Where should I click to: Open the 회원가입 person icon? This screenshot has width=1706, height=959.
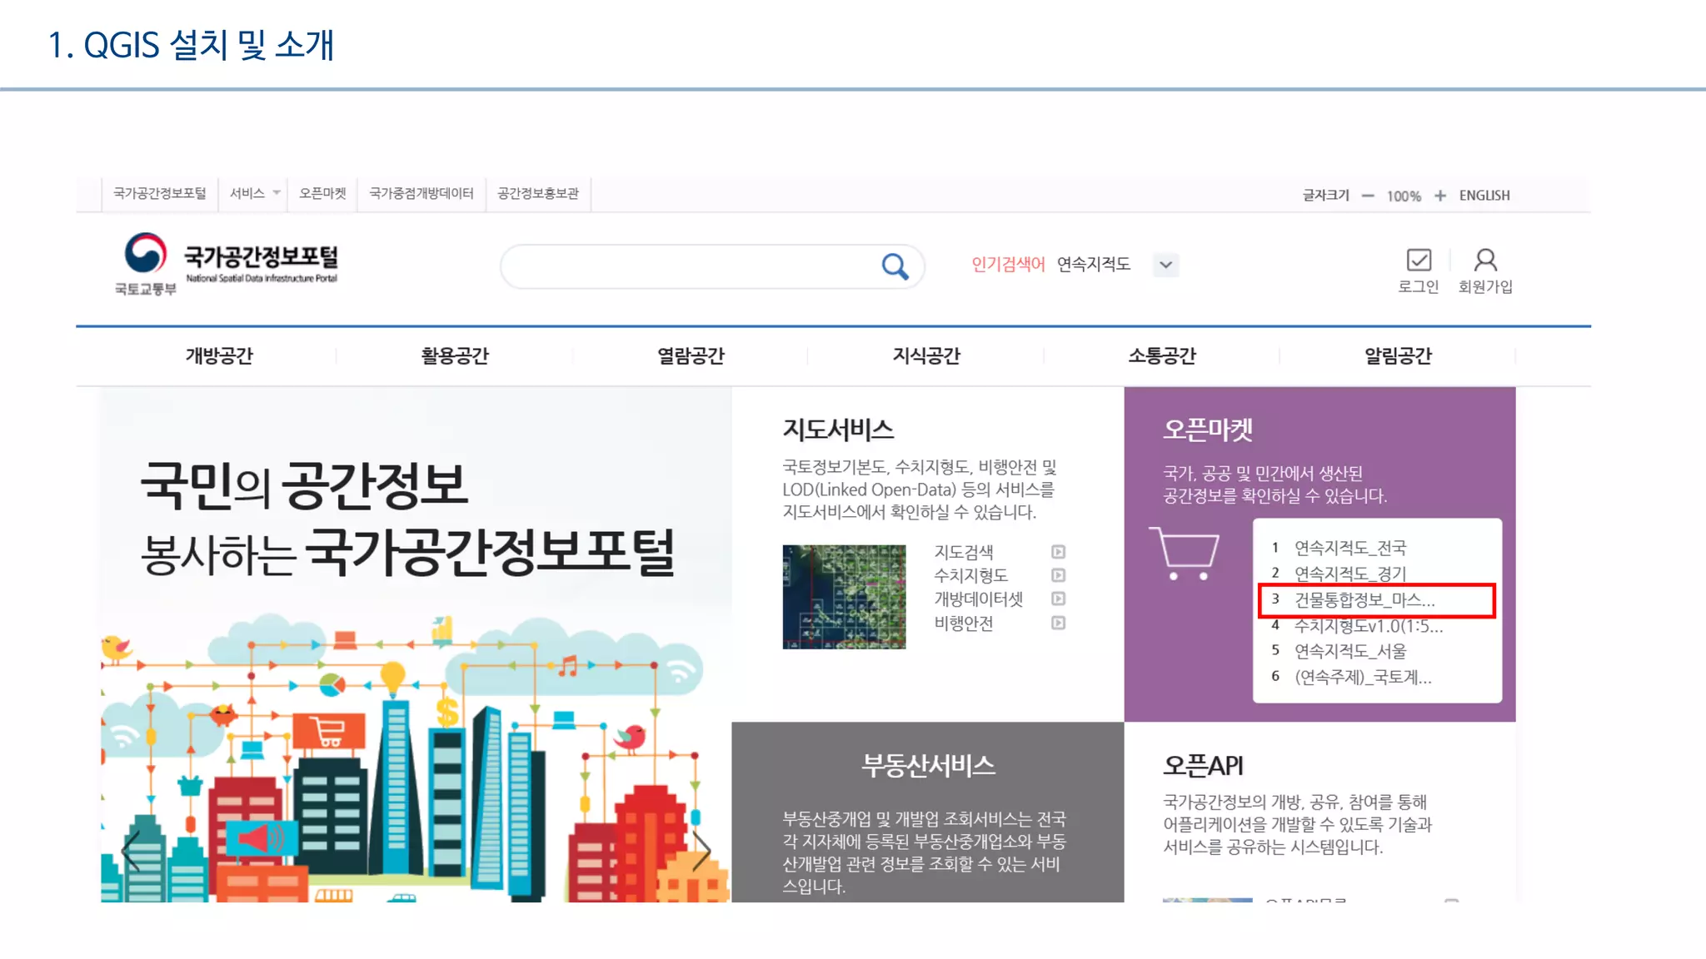click(x=1485, y=261)
